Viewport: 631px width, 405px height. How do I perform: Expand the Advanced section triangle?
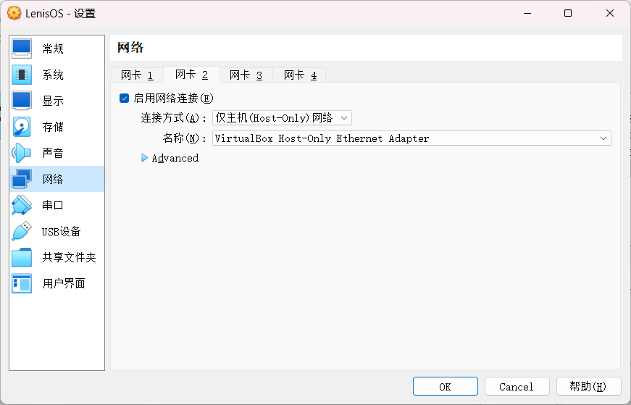pos(145,158)
